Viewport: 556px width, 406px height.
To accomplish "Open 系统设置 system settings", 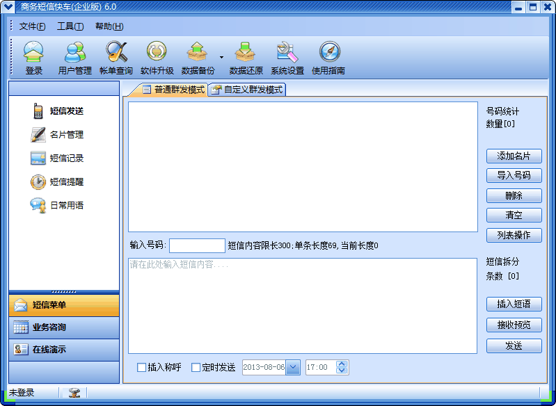I will coord(287,58).
